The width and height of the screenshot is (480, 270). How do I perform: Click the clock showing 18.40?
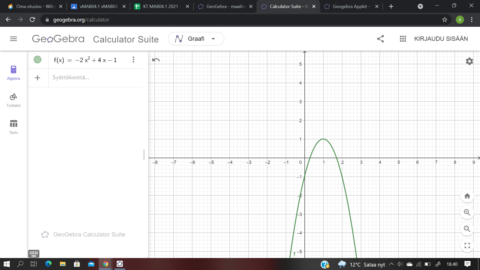pyautogui.click(x=452, y=264)
